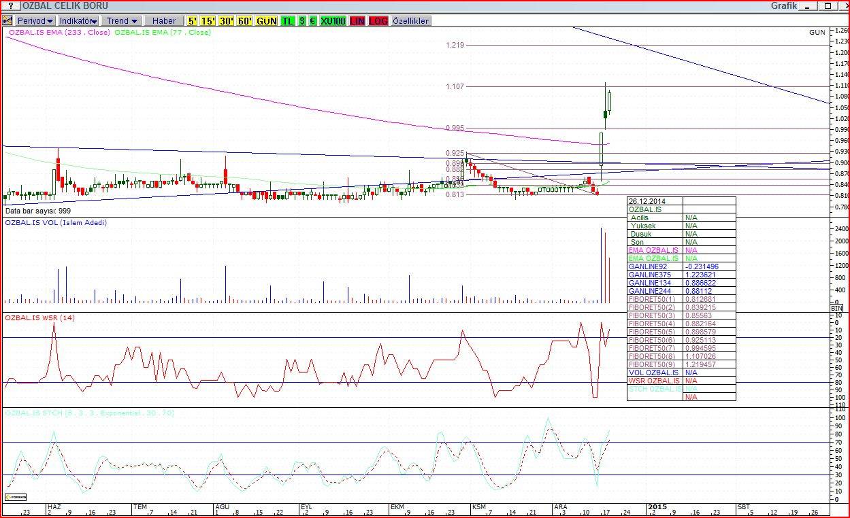The height and width of the screenshot is (518, 850).
Task: Open the Trend dropdown
Action: [x=122, y=21]
